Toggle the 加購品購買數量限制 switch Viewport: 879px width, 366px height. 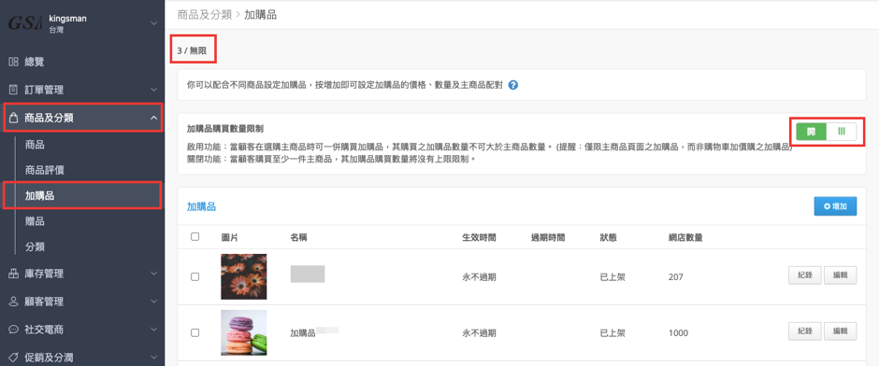click(827, 131)
